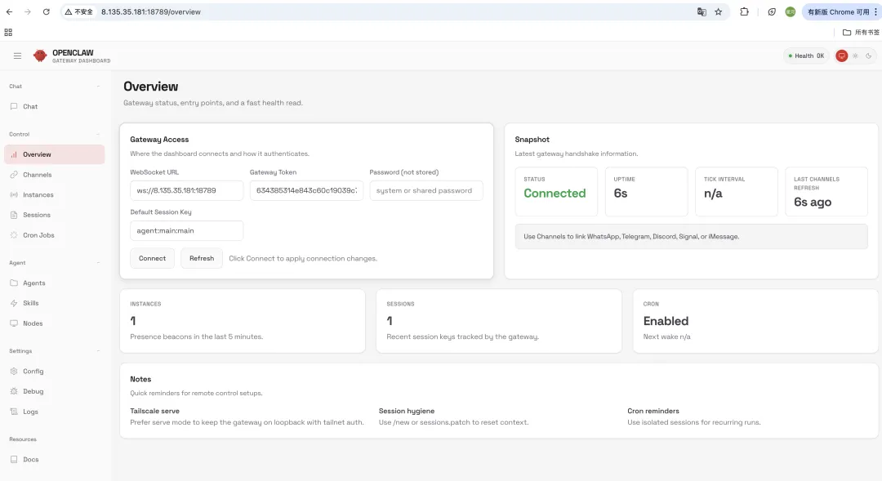Click the Gateway Token input field
The width and height of the screenshot is (882, 481).
tap(306, 190)
